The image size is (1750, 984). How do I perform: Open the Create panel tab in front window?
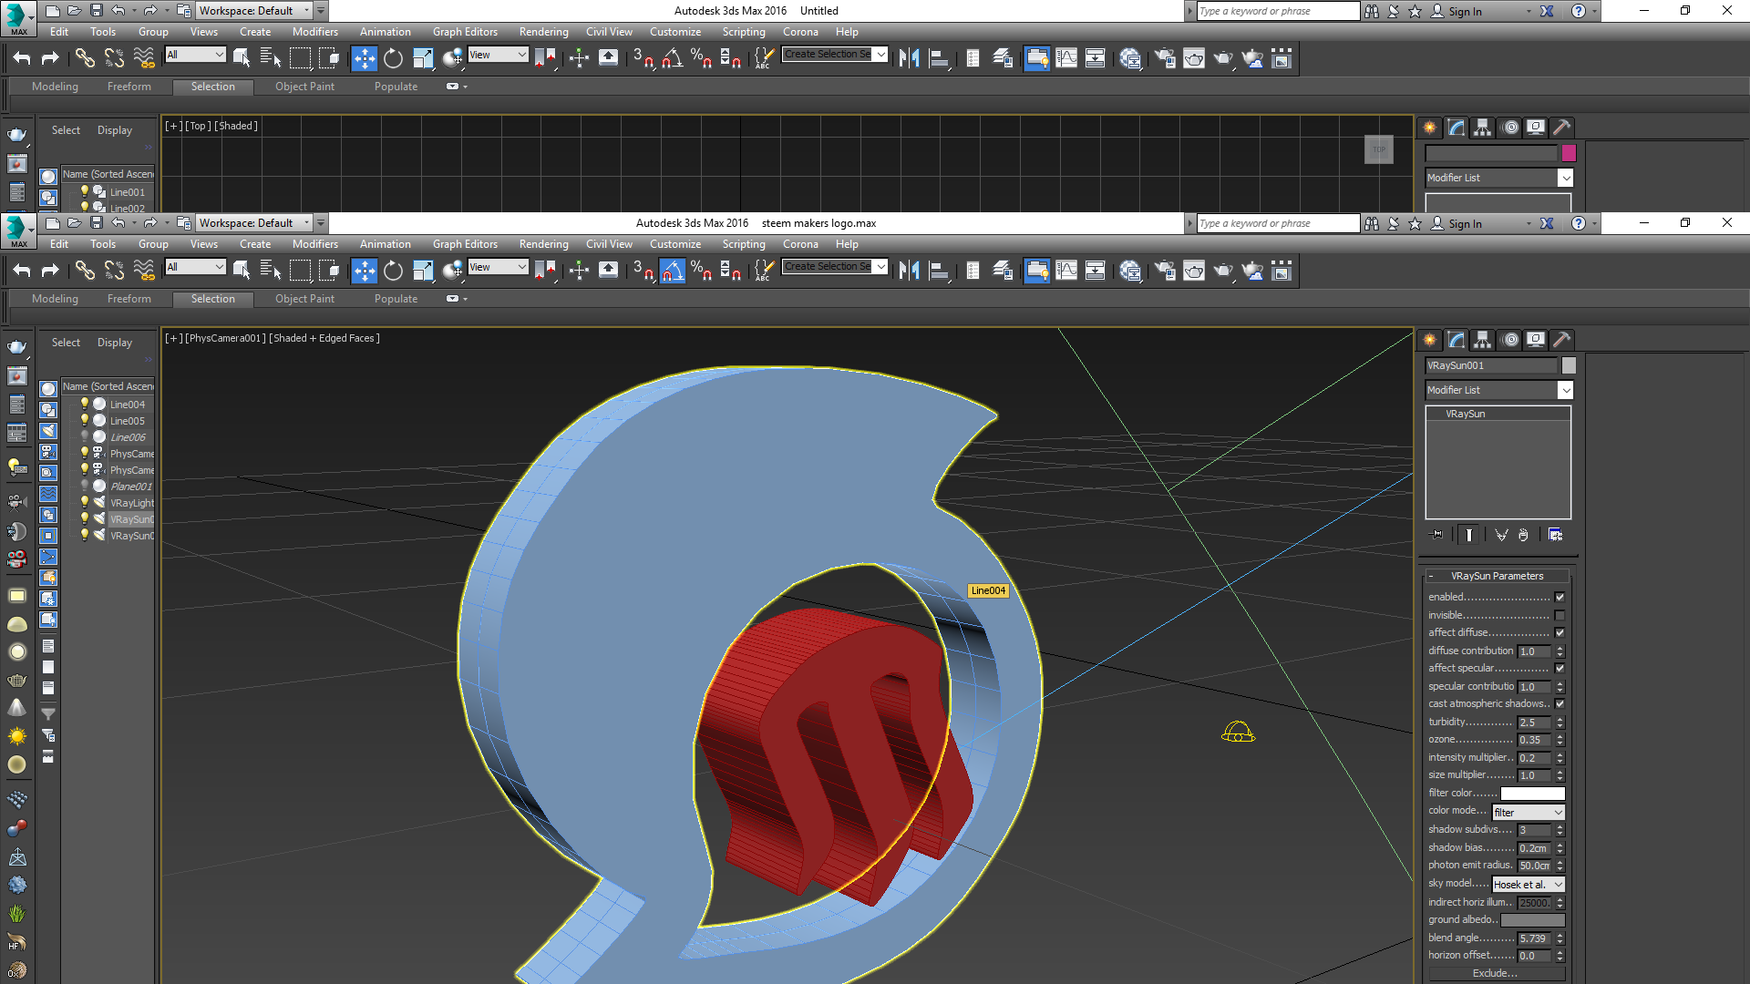click(x=1430, y=340)
